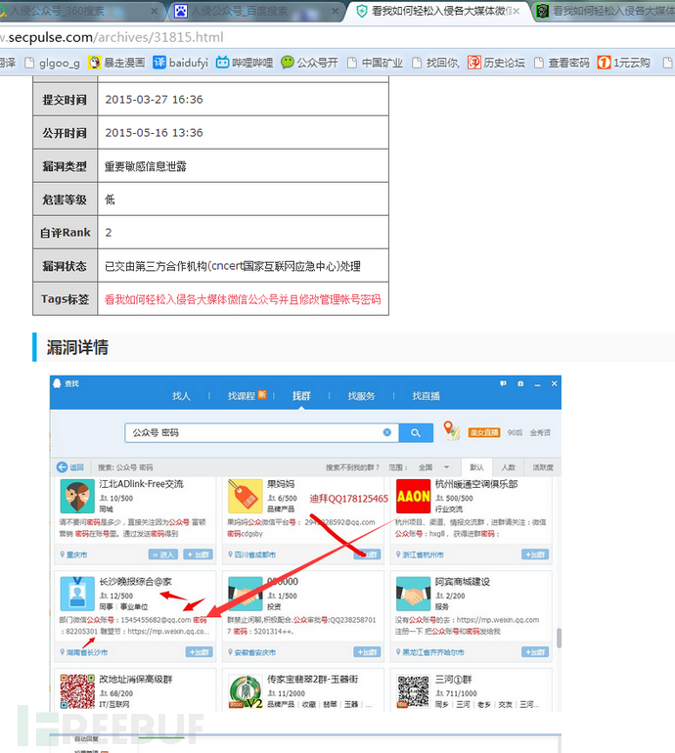The height and width of the screenshot is (753, 675).
Task: Sort results by 活跃度
Action: [542, 467]
